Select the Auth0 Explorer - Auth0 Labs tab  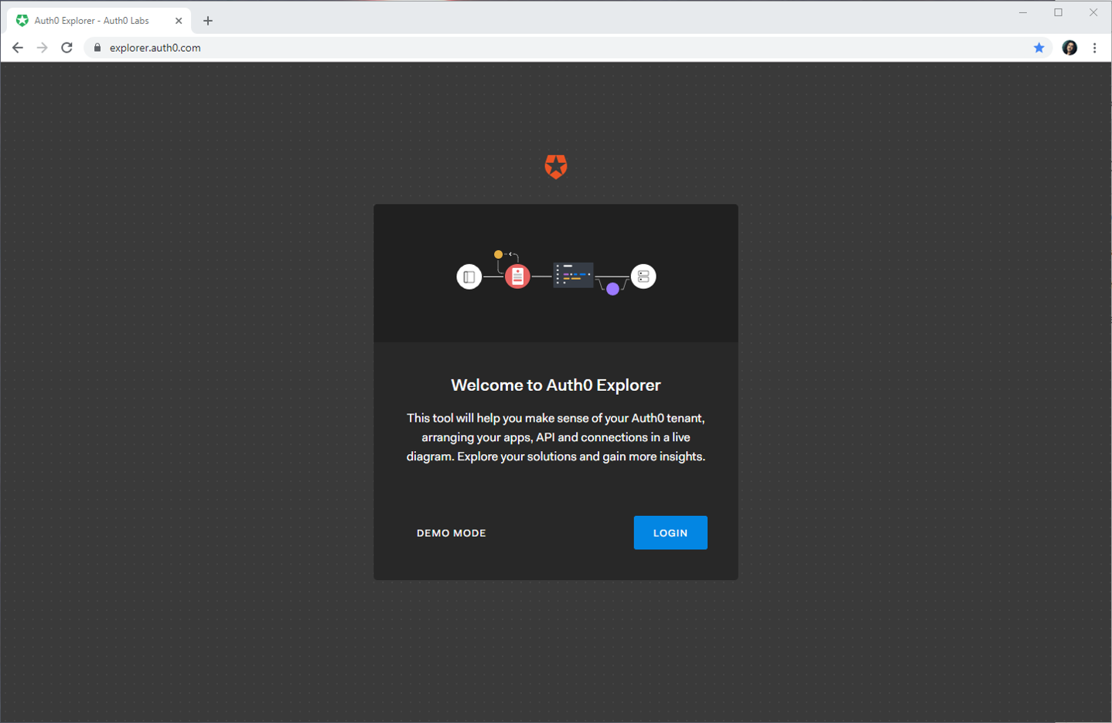click(x=100, y=21)
